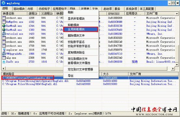Click the svchost.exe PID 1708 icon

pyautogui.click(x=4, y=46)
